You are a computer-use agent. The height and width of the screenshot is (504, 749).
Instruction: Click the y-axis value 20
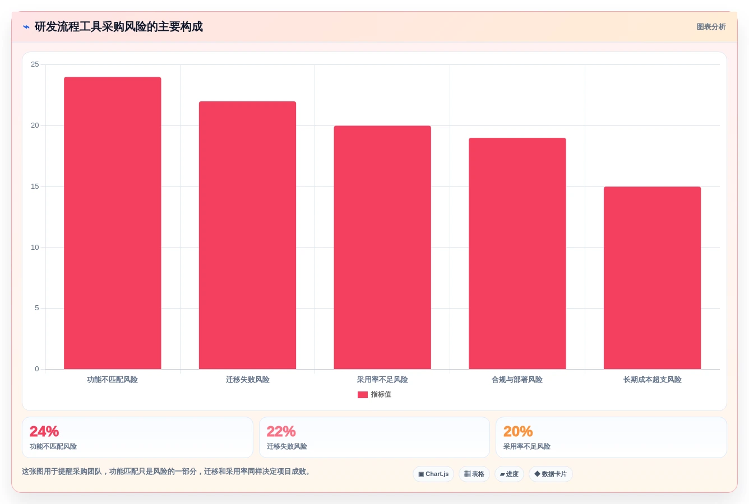(35, 125)
